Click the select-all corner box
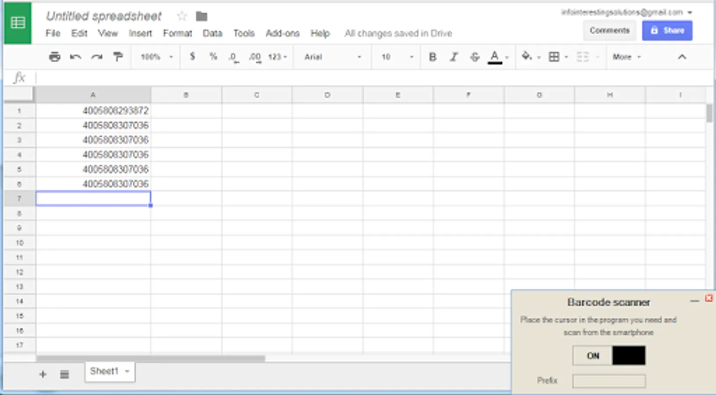Image resolution: width=716 pixels, height=395 pixels. click(x=18, y=94)
